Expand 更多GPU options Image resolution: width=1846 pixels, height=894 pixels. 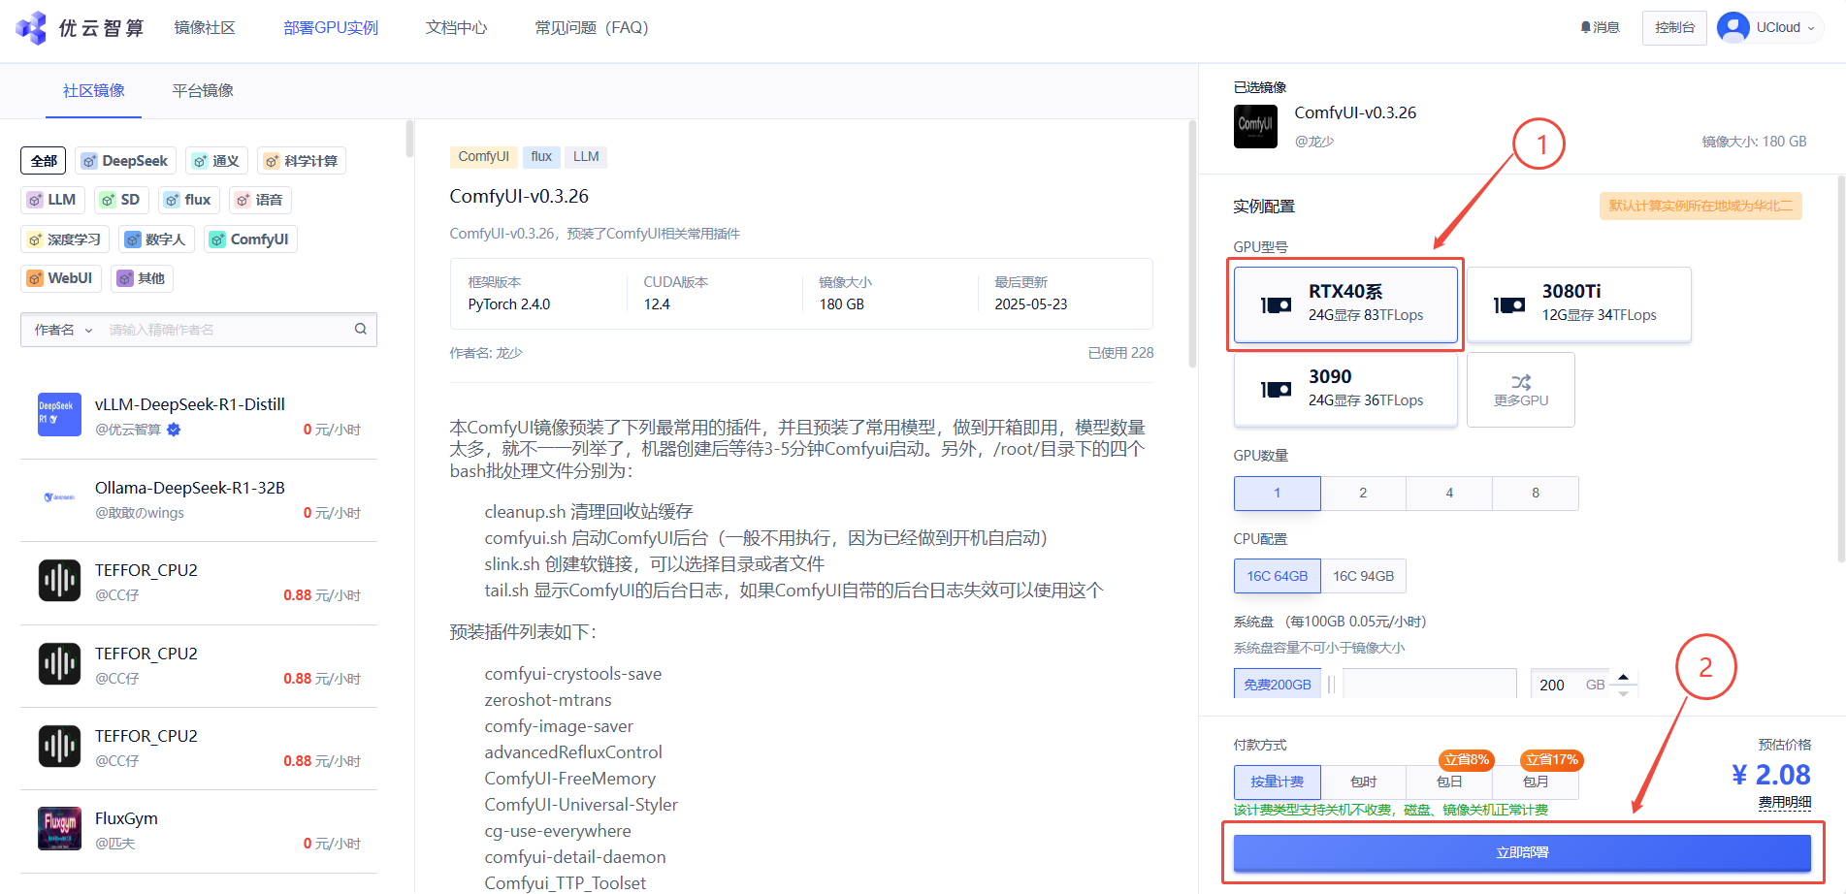(x=1521, y=389)
